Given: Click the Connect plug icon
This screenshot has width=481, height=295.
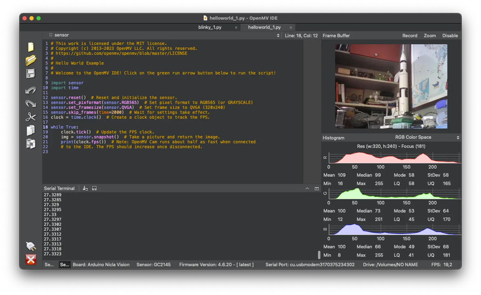Looking at the screenshot, I should (31, 246).
